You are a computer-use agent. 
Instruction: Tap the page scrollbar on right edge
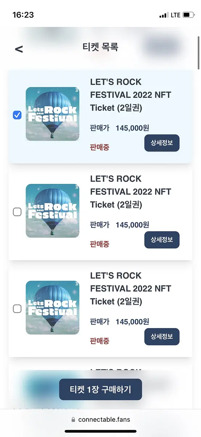point(198,53)
